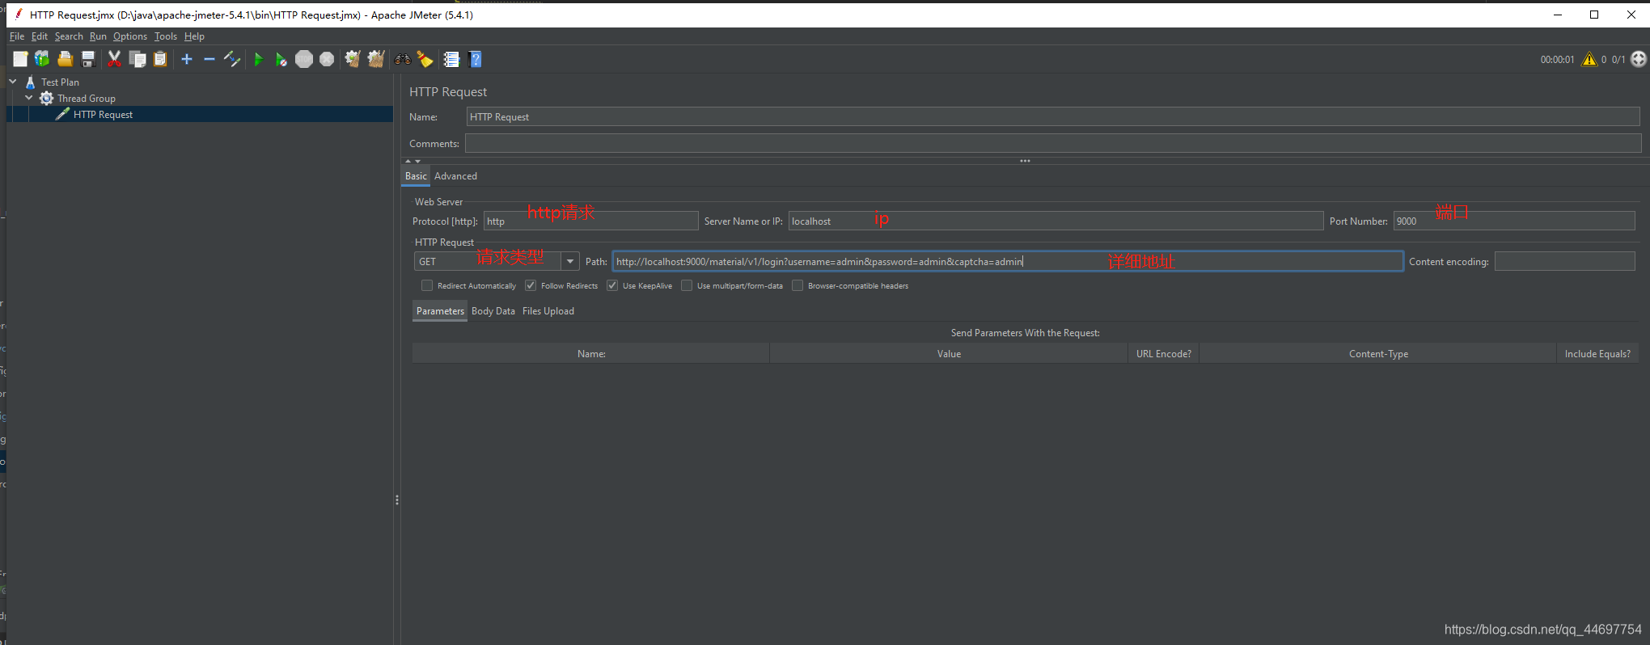Switch to the Basic tab
The height and width of the screenshot is (645, 1650).
point(416,176)
